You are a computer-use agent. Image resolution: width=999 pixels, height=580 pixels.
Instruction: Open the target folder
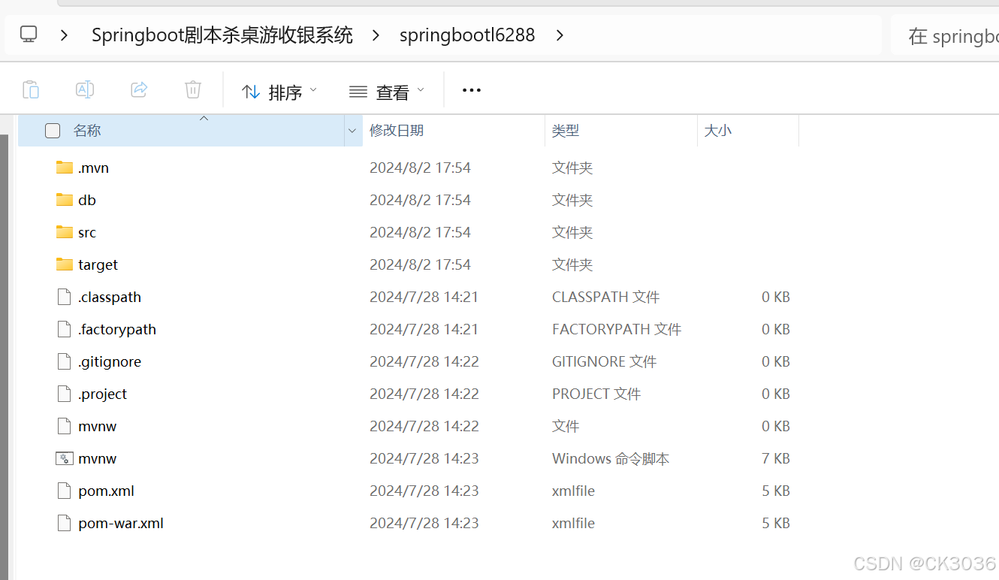coord(97,264)
